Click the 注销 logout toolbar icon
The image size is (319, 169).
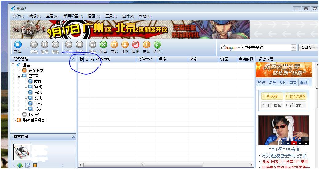click(125, 45)
